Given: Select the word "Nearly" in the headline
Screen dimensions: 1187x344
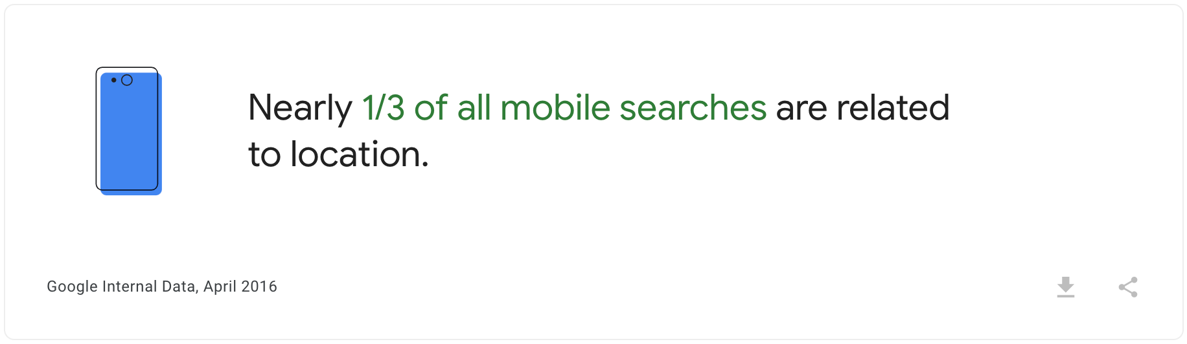Looking at the screenshot, I should click(300, 108).
